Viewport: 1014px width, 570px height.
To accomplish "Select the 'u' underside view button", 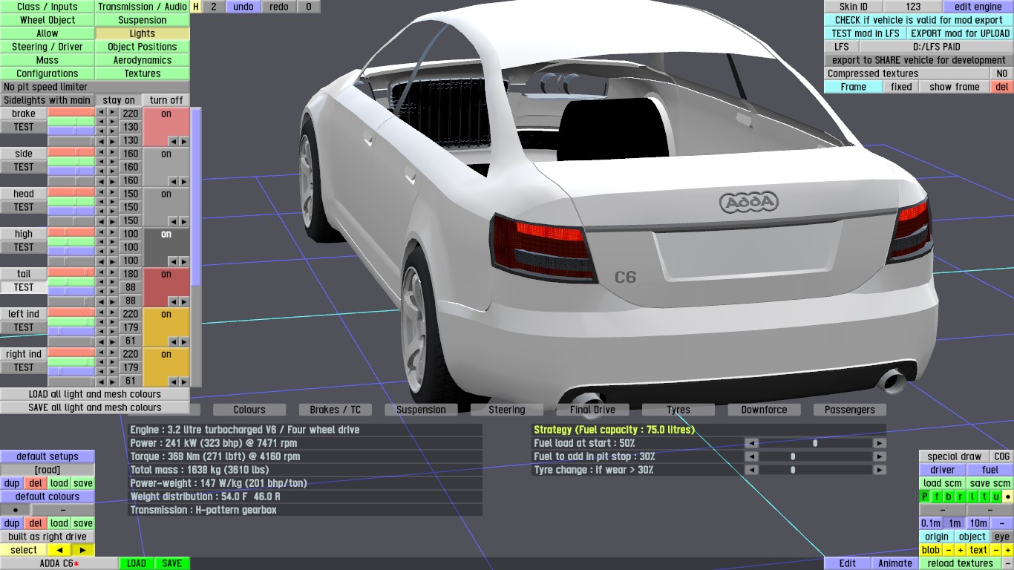I will (996, 497).
